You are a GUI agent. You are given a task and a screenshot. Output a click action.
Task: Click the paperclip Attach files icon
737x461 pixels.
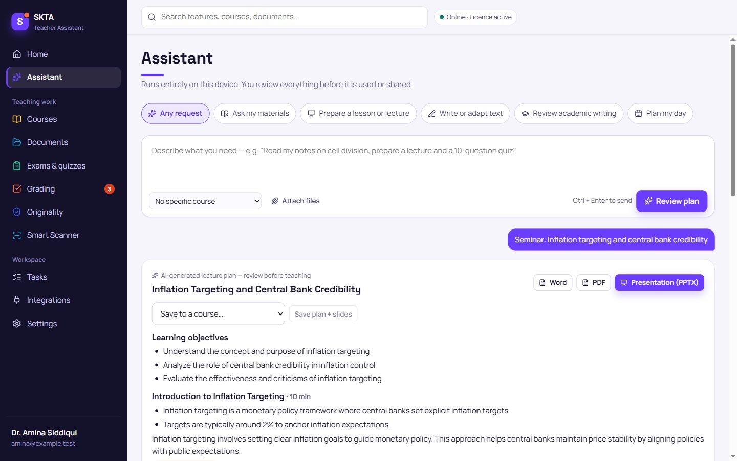(275, 201)
